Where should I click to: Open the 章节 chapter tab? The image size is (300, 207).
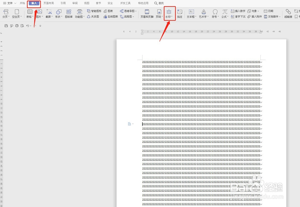[98, 3]
